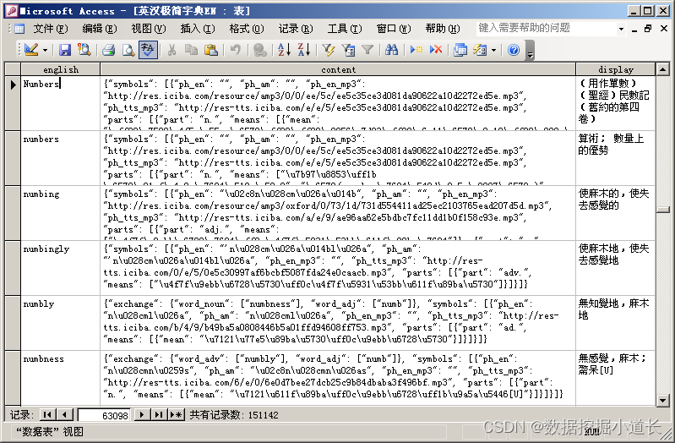Image resolution: width=675 pixels, height=443 pixels.
Task: Open the 工具(T) menu
Action: coord(345,29)
